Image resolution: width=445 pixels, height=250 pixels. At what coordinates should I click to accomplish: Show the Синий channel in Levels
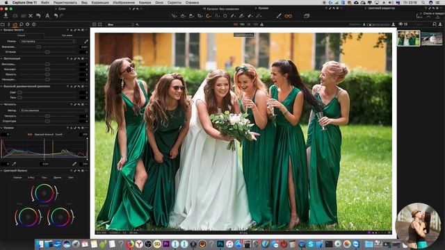click(58, 134)
